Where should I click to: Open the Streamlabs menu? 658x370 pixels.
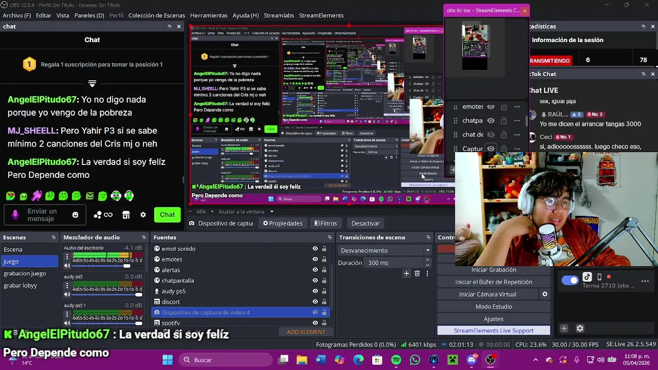[279, 15]
